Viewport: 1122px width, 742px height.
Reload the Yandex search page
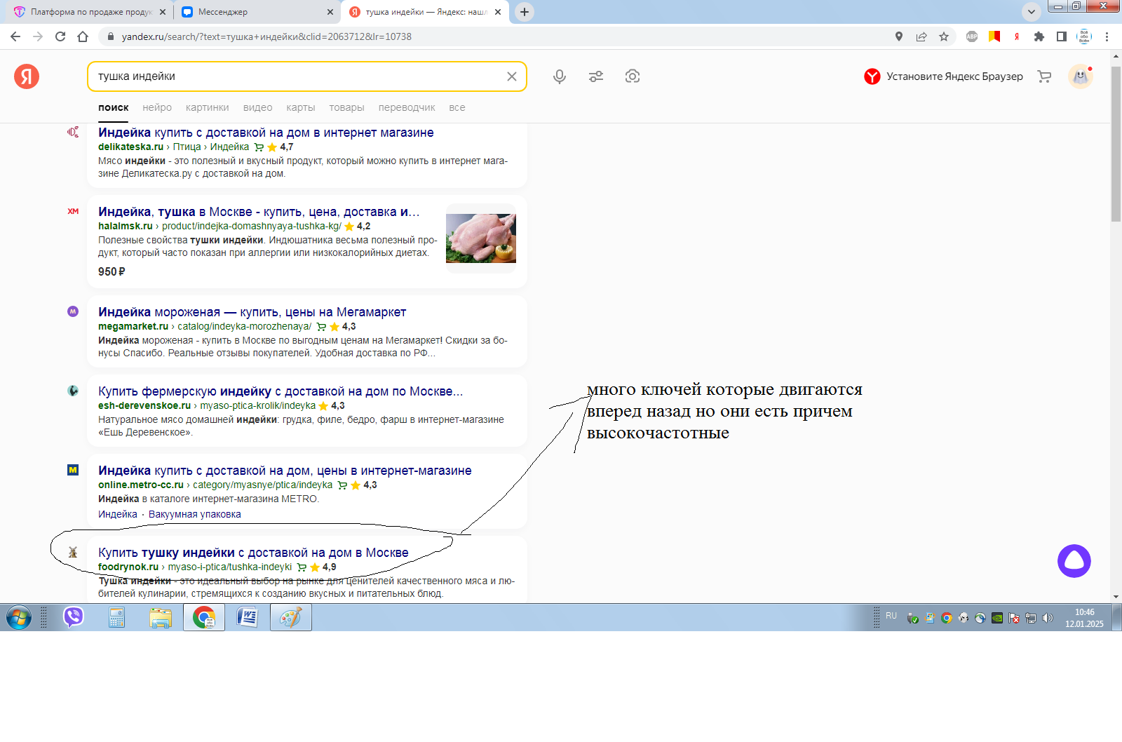pyautogui.click(x=60, y=36)
